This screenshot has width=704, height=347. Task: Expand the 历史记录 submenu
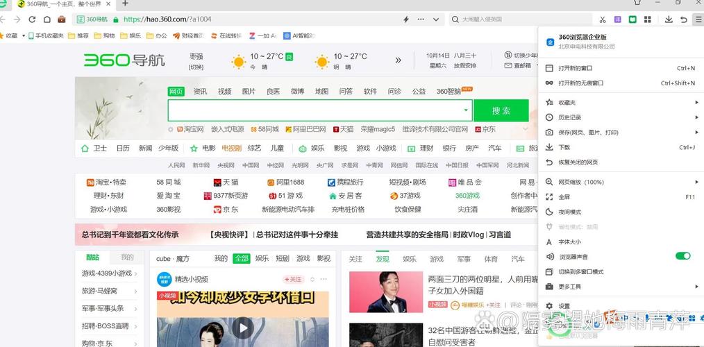point(697,117)
